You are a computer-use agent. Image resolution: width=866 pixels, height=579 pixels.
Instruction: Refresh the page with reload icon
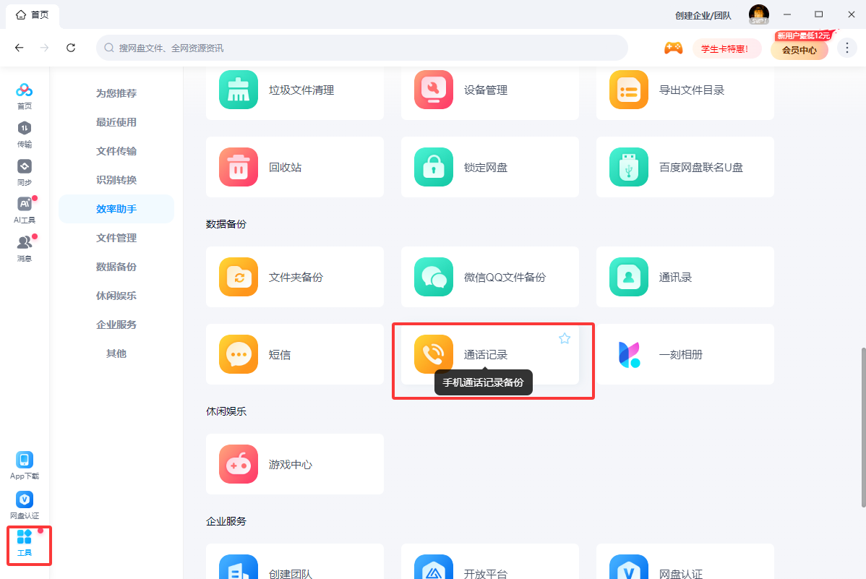coord(71,48)
